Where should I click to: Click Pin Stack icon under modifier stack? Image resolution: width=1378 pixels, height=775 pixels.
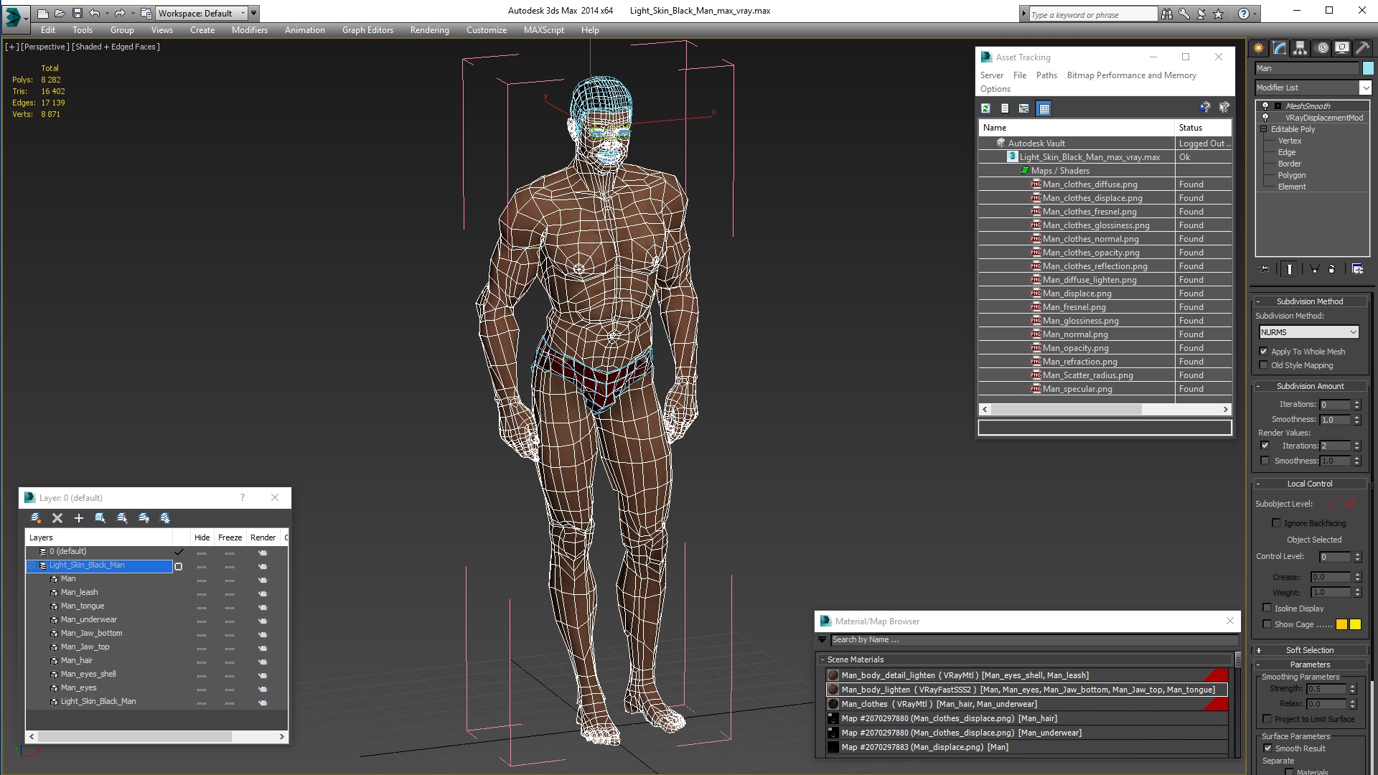pyautogui.click(x=1265, y=268)
